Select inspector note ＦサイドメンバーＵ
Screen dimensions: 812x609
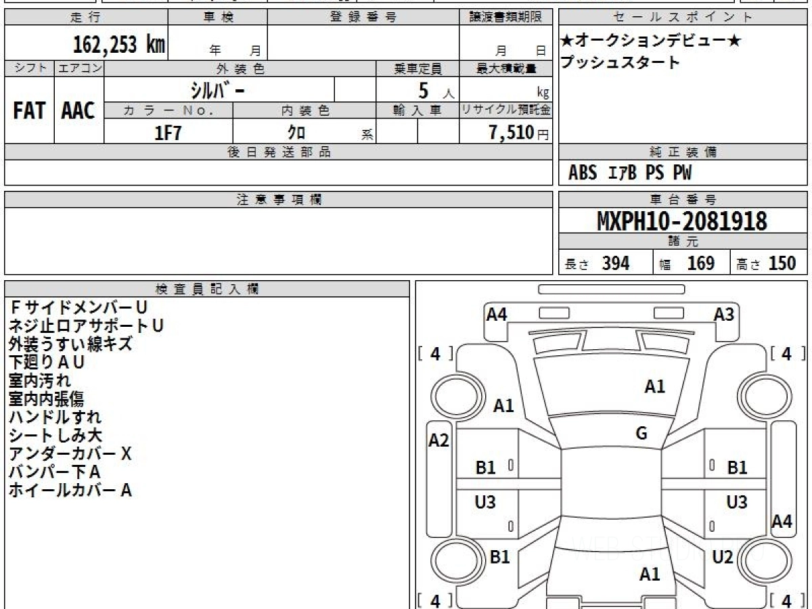[78, 307]
